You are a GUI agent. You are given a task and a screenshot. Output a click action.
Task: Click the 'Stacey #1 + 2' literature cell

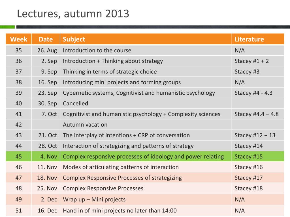258,61
